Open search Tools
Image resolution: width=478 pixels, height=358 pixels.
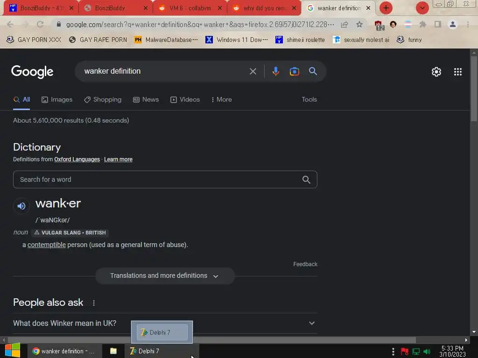point(309,100)
